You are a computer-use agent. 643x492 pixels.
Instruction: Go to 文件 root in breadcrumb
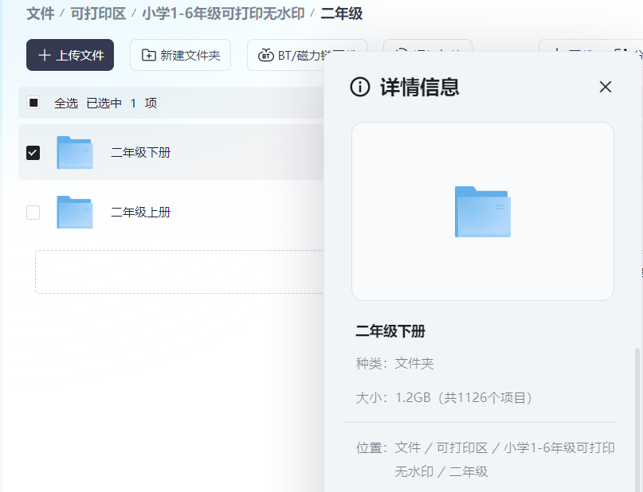click(40, 14)
